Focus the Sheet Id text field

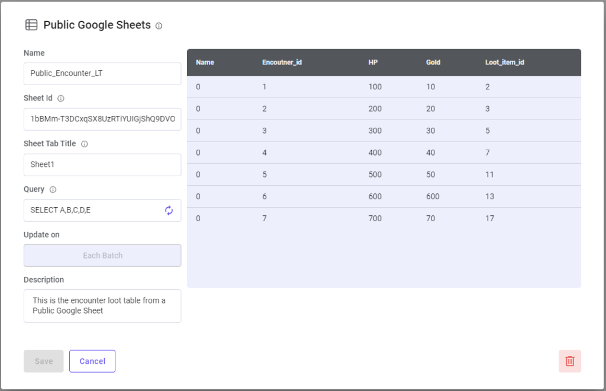coord(102,119)
